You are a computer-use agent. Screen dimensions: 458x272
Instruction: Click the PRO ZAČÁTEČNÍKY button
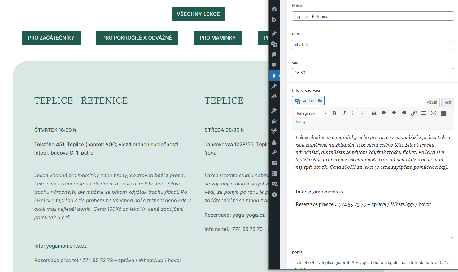coord(51,38)
